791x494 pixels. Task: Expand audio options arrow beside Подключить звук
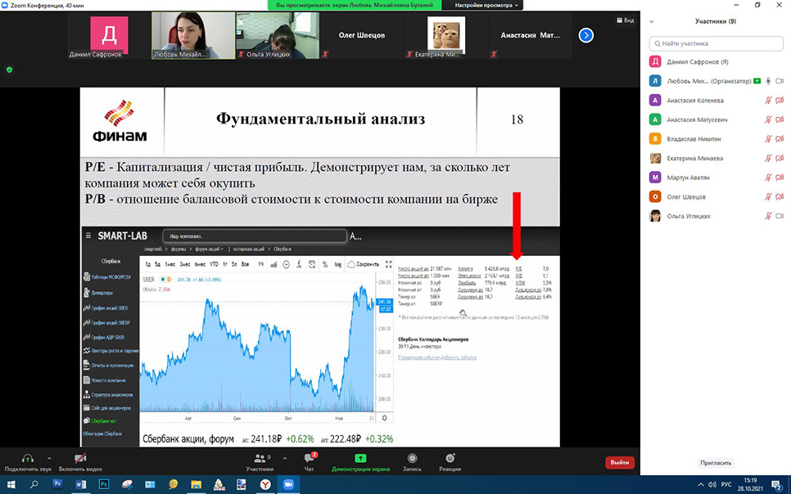[49, 457]
